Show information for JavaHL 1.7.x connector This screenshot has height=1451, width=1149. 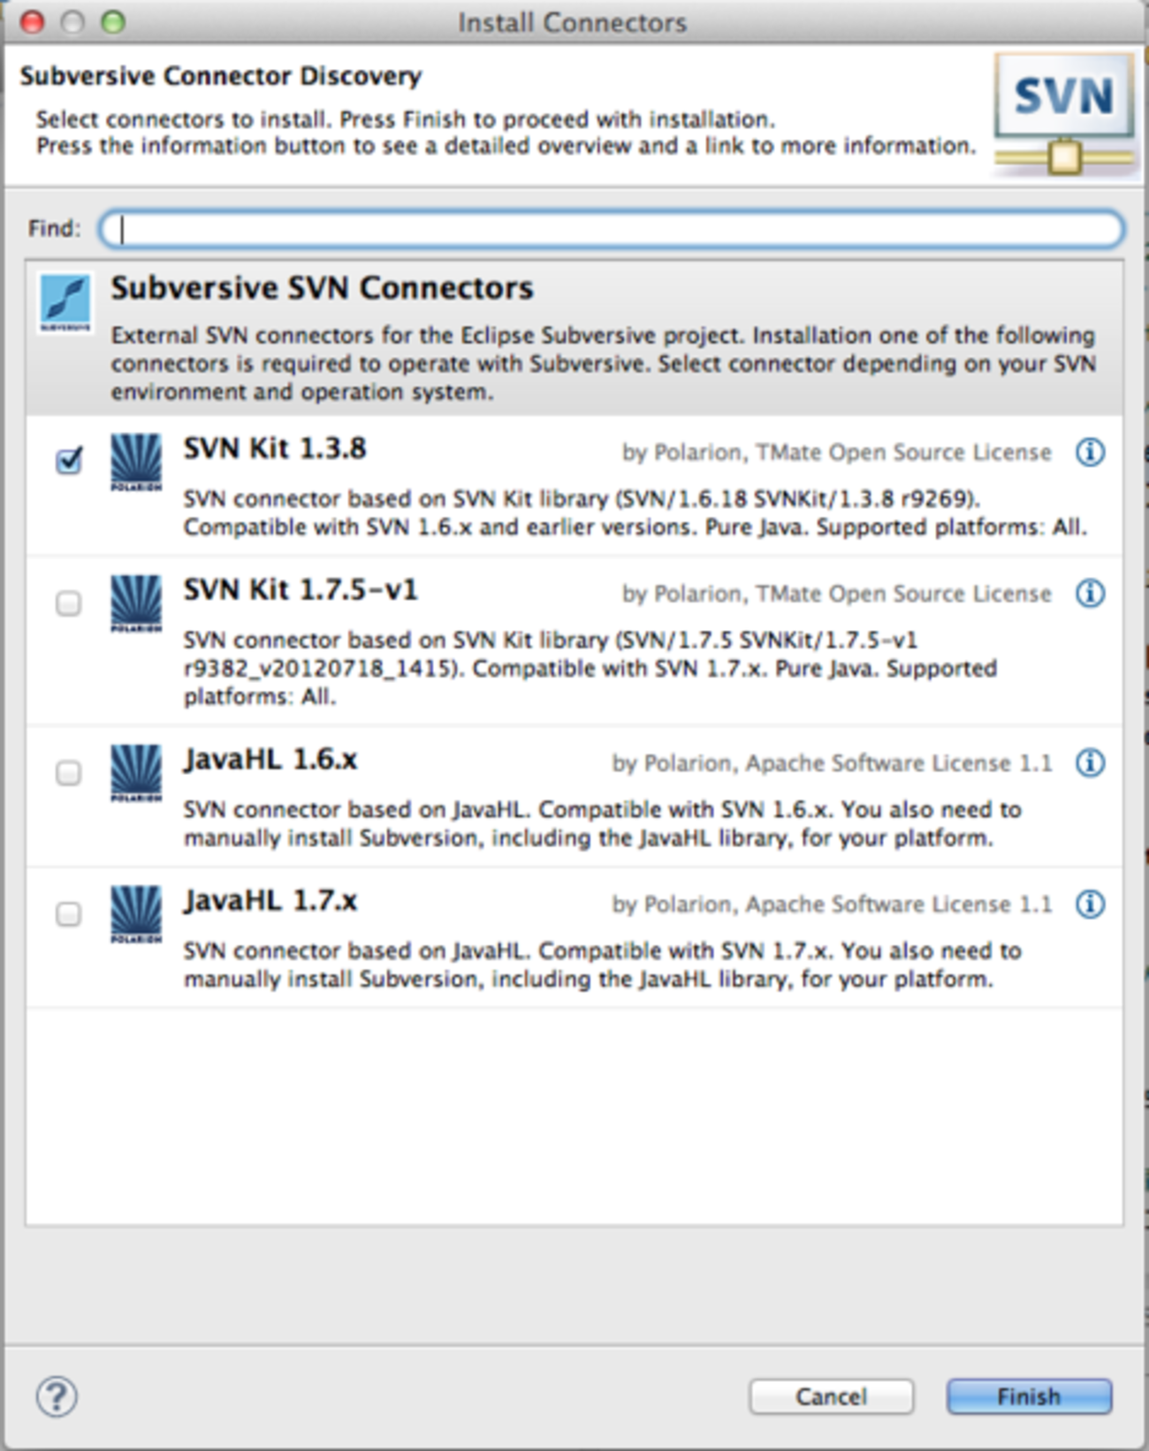click(x=1090, y=904)
